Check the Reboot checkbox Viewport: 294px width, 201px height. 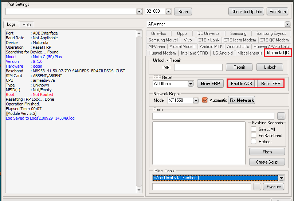[254, 141]
